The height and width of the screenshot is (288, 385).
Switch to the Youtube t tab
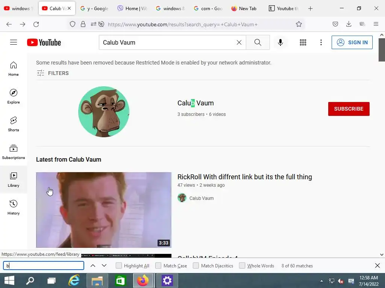(x=283, y=9)
